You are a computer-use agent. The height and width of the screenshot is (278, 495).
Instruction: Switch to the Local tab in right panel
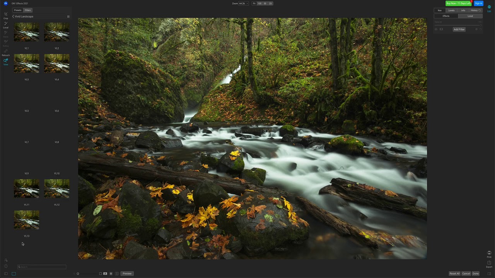tap(470, 16)
